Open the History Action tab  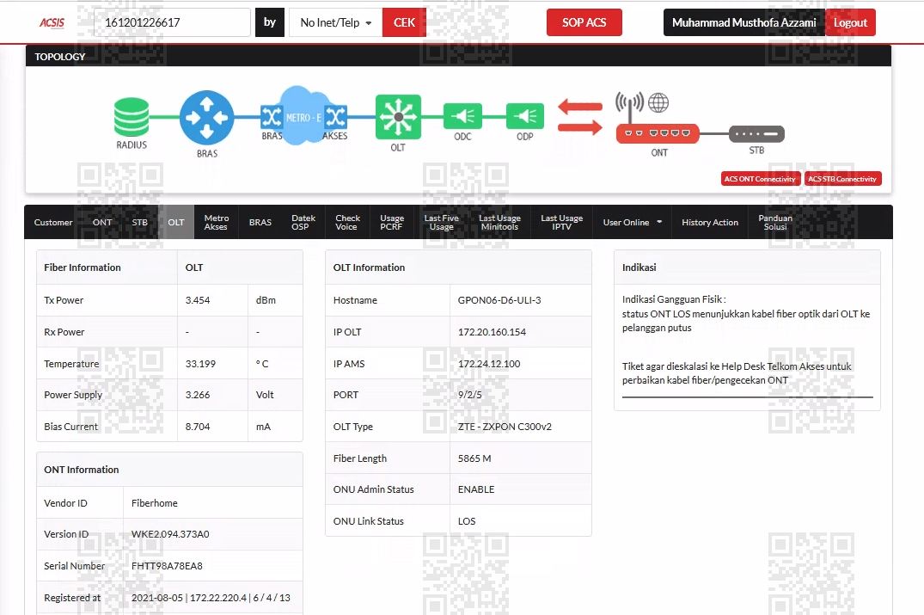[710, 222]
